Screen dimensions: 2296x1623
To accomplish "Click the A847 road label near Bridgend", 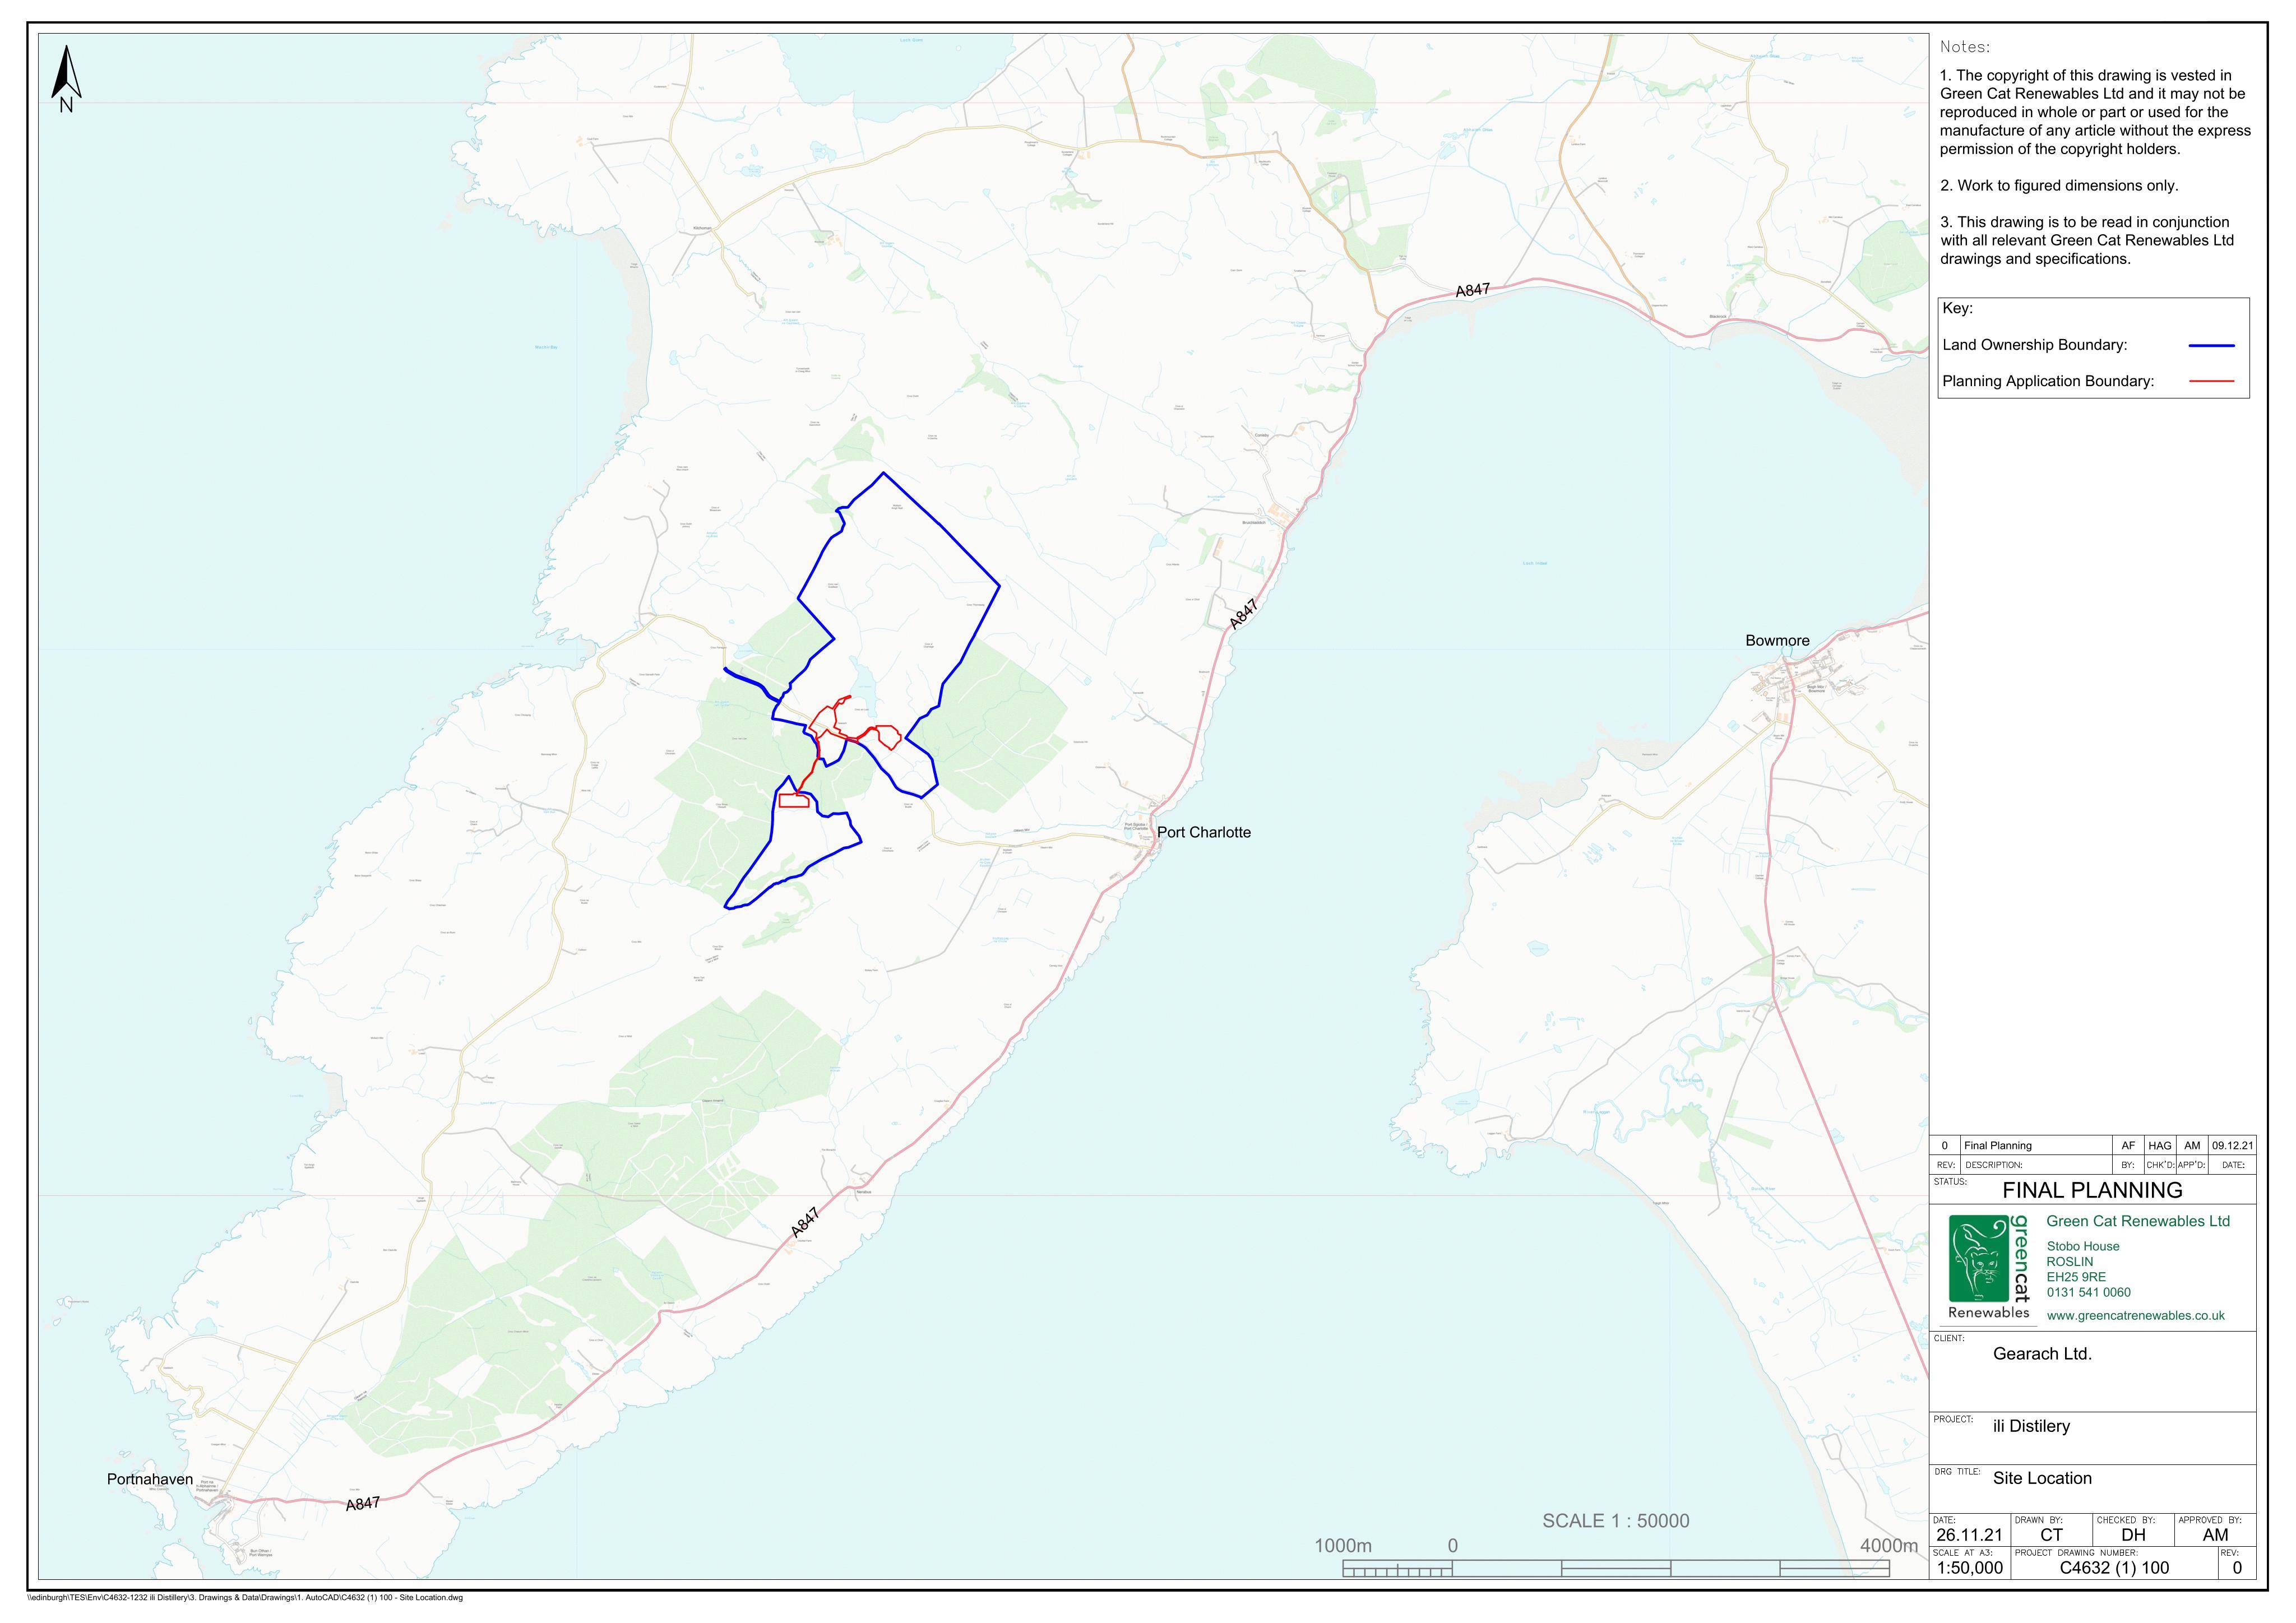I will [1472, 290].
